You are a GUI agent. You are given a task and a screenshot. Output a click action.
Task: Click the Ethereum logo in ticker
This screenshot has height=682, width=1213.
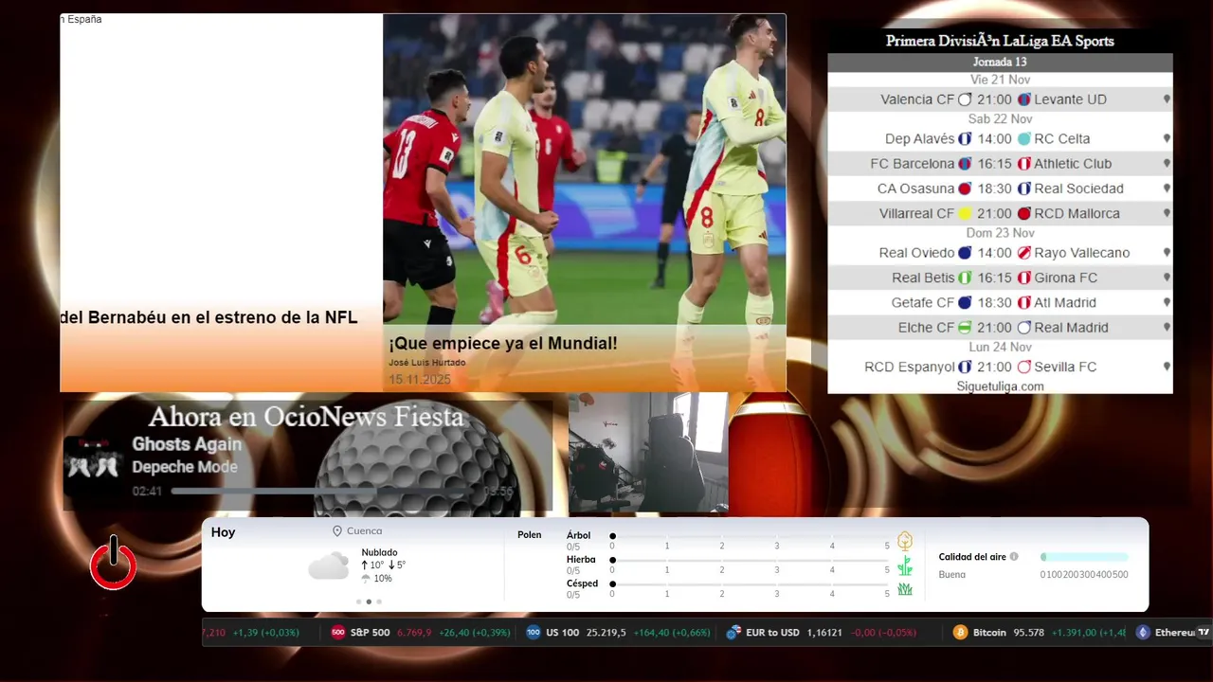pyautogui.click(x=1143, y=633)
